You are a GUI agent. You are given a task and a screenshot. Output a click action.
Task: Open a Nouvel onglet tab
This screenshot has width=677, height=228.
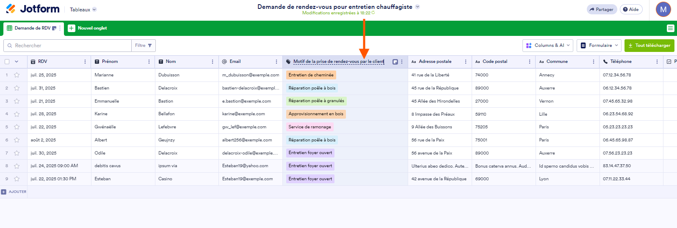click(88, 28)
